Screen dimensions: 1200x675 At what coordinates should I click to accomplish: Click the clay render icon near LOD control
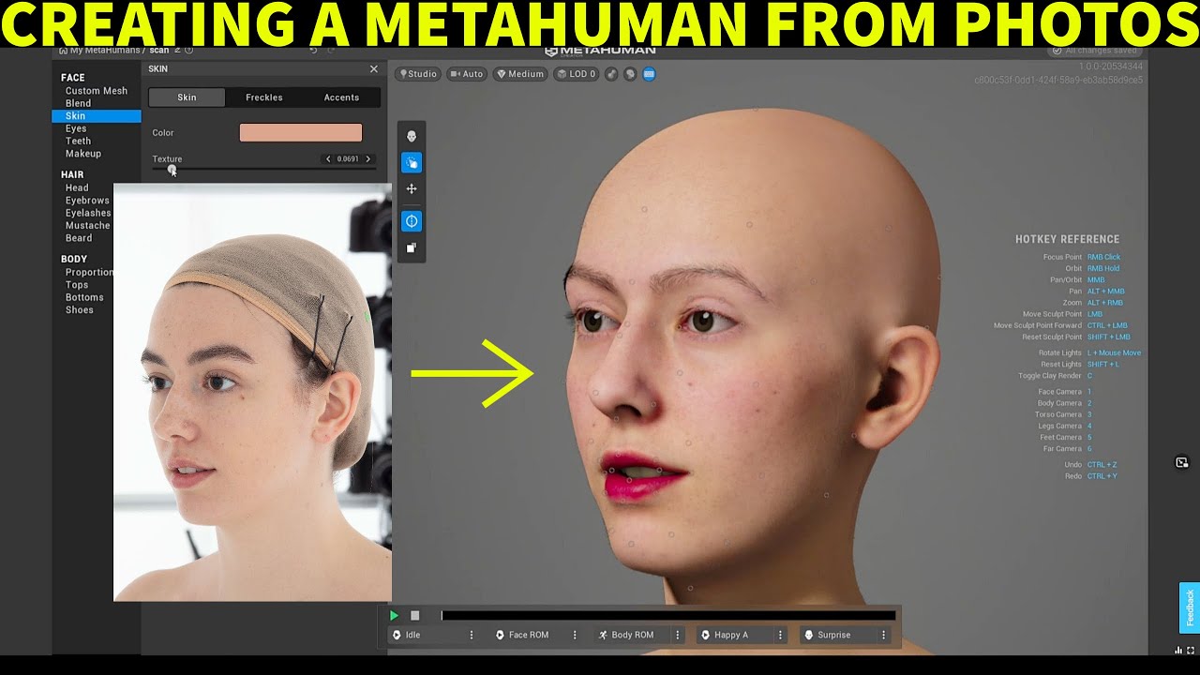(611, 73)
